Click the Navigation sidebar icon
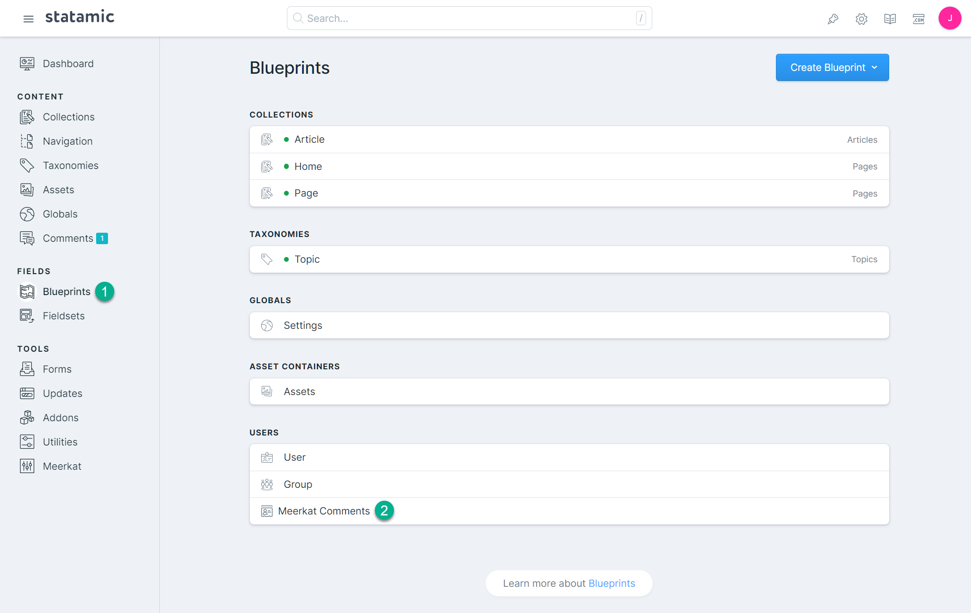971x613 pixels. 27,141
